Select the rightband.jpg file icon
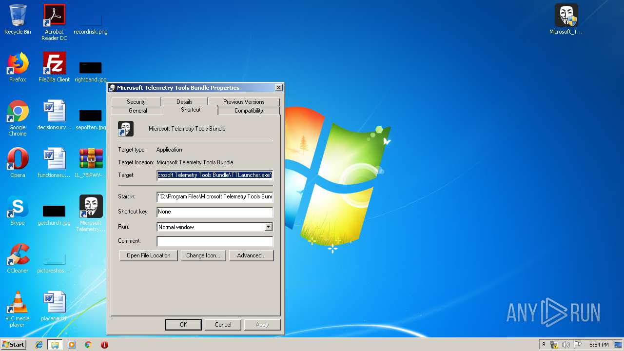 [x=91, y=71]
